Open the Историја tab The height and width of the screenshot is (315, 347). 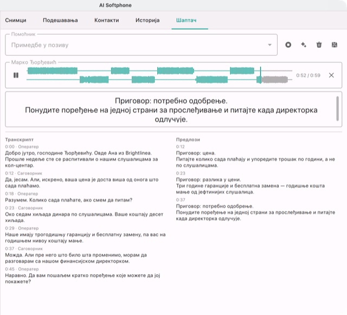click(x=147, y=21)
